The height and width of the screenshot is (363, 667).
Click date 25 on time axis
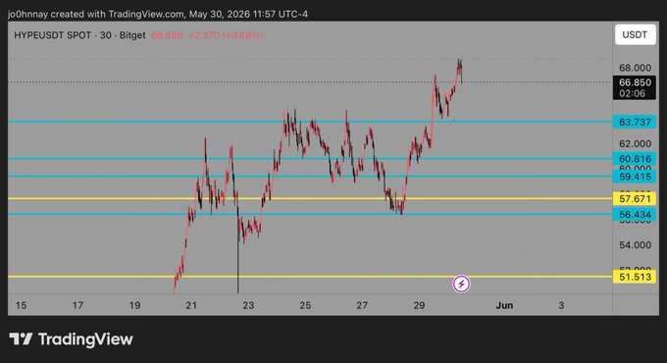[x=305, y=305]
